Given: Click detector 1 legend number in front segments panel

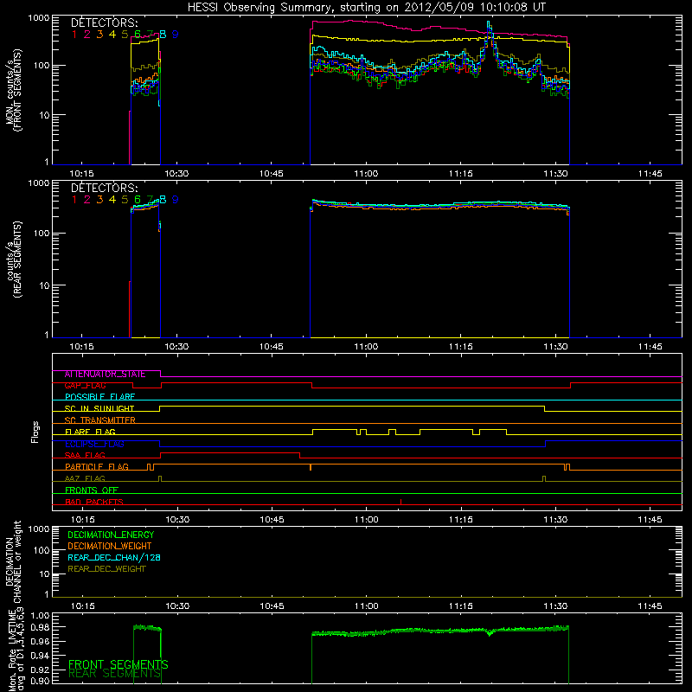Looking at the screenshot, I should click(74, 35).
